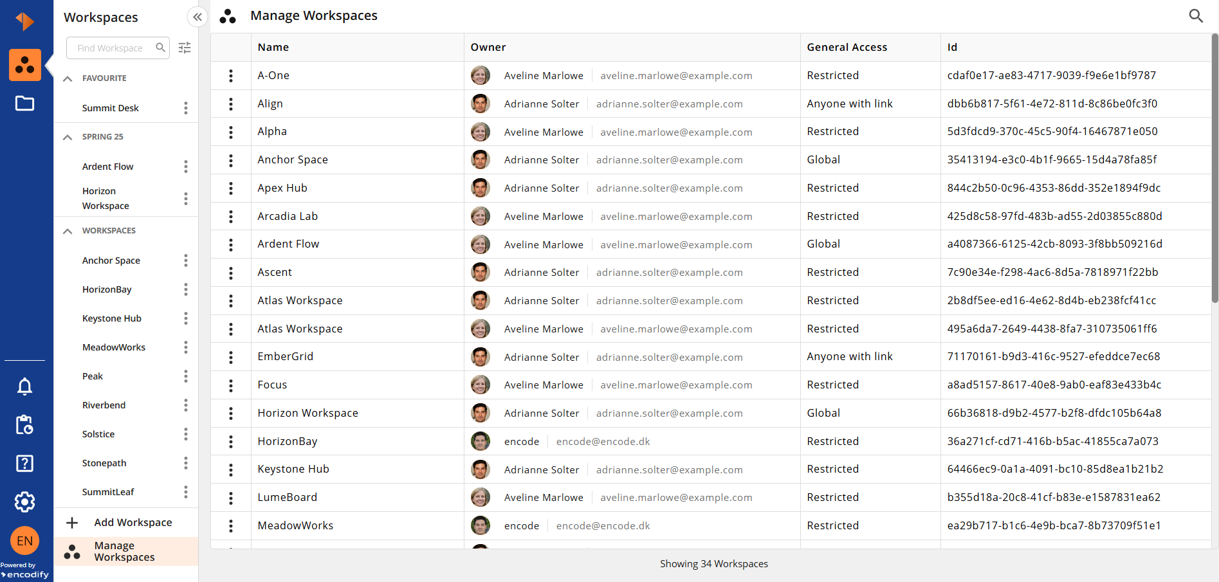Open sidebar options for Riverbend
This screenshot has height=582, width=1219.
point(186,405)
